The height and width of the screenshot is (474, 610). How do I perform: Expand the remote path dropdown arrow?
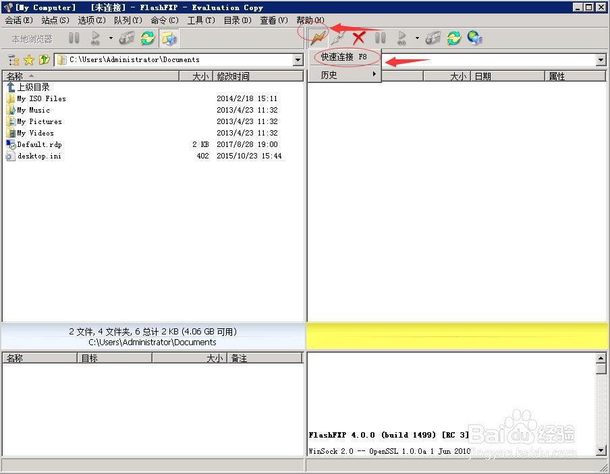601,60
